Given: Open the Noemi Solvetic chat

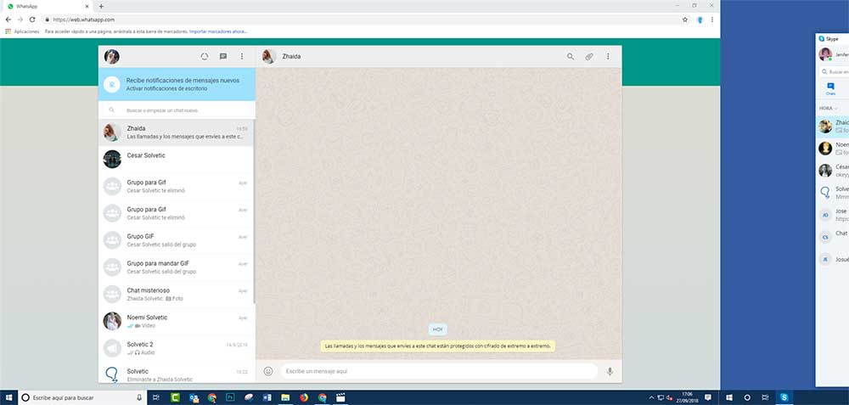Looking at the screenshot, I should pyautogui.click(x=176, y=322).
